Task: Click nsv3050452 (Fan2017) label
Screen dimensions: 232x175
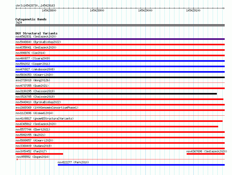Action: (31, 151)
